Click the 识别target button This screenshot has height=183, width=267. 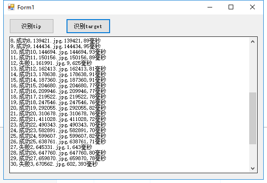click(x=88, y=26)
